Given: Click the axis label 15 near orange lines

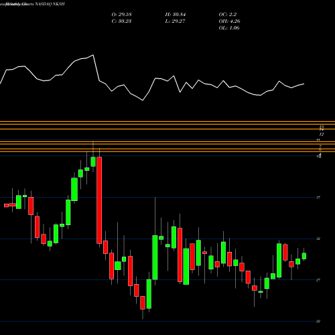Looking at the screenshot, I should [322, 127].
